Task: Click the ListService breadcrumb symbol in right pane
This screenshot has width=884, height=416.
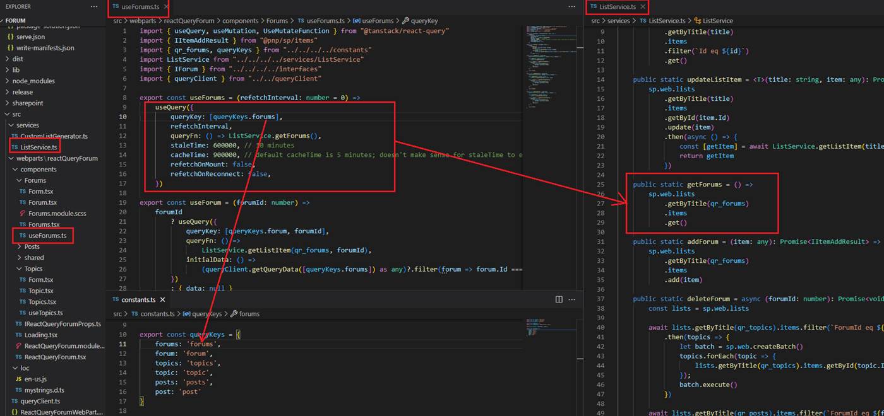Action: tap(717, 21)
